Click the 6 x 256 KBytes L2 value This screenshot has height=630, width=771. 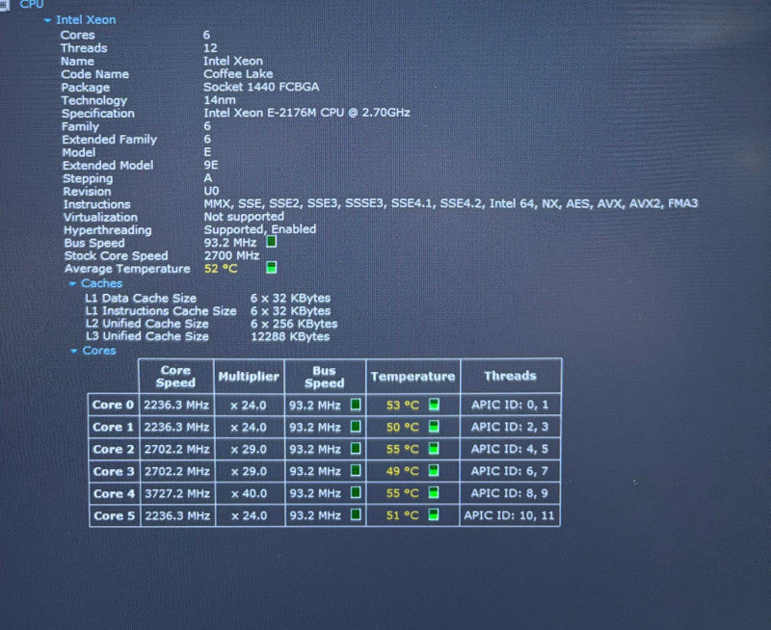click(x=294, y=324)
